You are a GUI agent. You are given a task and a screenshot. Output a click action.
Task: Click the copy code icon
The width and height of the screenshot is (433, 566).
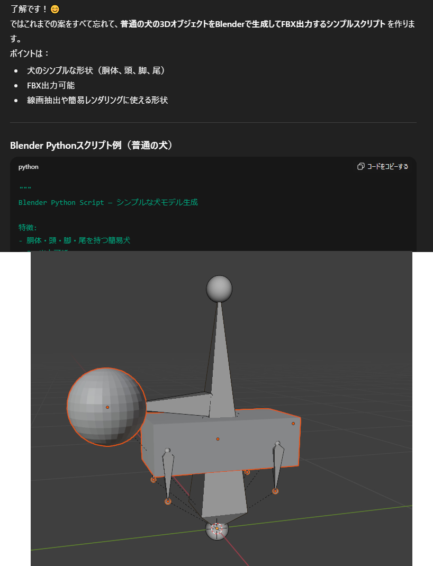coord(360,167)
